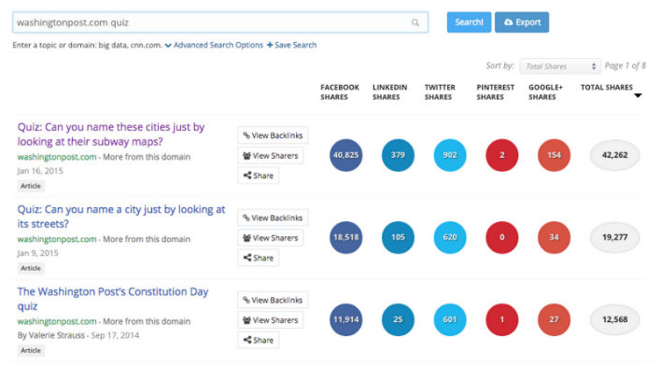Click washingtonpost.com domain under subway maps quiz
The height and width of the screenshot is (366, 661).
coord(57,157)
